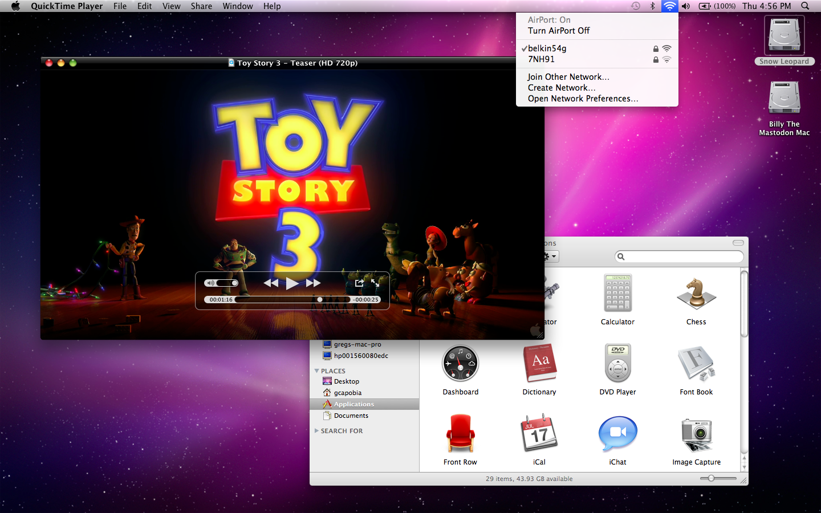Viewport: 821px width, 513px height.
Task: Open the iCal app icon
Action: click(539, 433)
